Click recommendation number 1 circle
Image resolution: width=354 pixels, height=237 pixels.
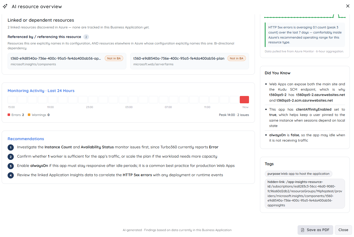11,147
